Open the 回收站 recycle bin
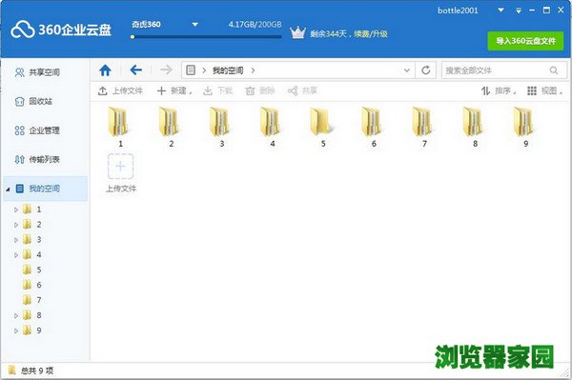This screenshot has width=572, height=380. [33, 101]
